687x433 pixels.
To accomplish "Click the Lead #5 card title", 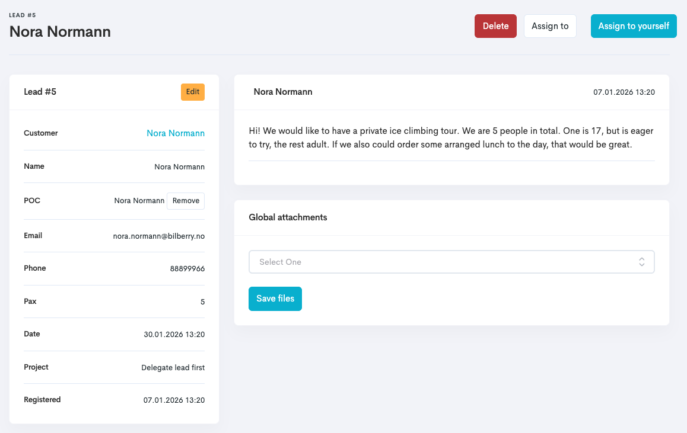I will pyautogui.click(x=40, y=92).
